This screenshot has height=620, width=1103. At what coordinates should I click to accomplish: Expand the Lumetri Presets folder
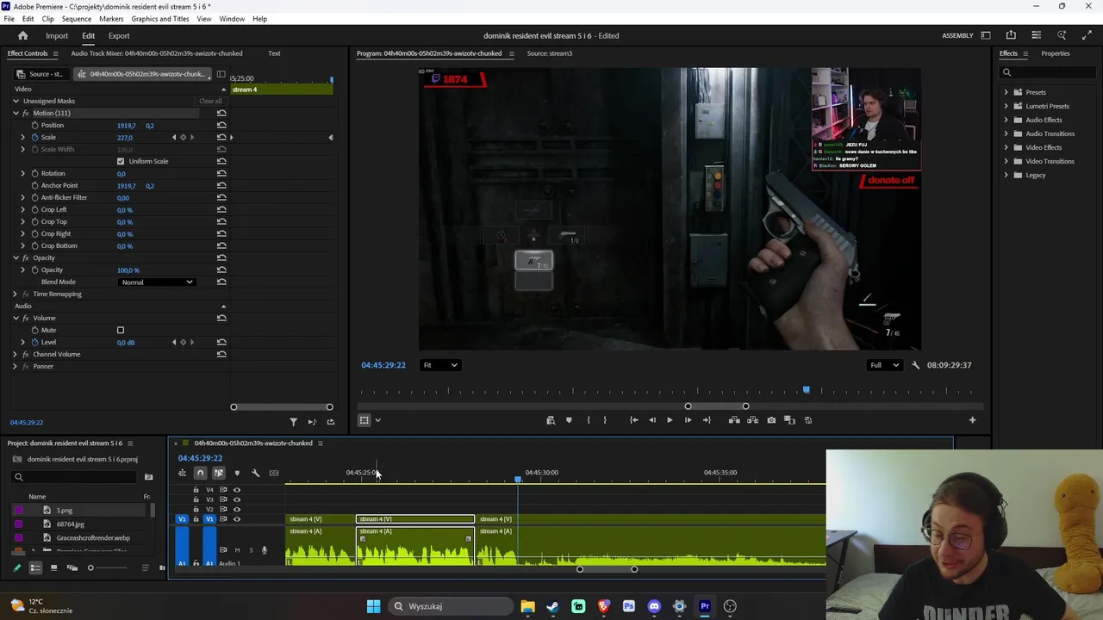click(1006, 106)
